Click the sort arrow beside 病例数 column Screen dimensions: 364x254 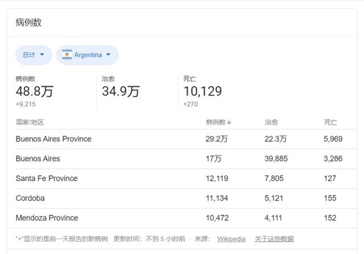pyautogui.click(x=229, y=122)
